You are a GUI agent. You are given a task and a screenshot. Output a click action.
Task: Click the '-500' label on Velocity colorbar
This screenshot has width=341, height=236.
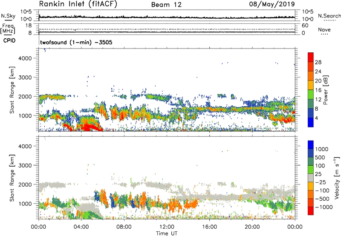[x=322, y=199]
